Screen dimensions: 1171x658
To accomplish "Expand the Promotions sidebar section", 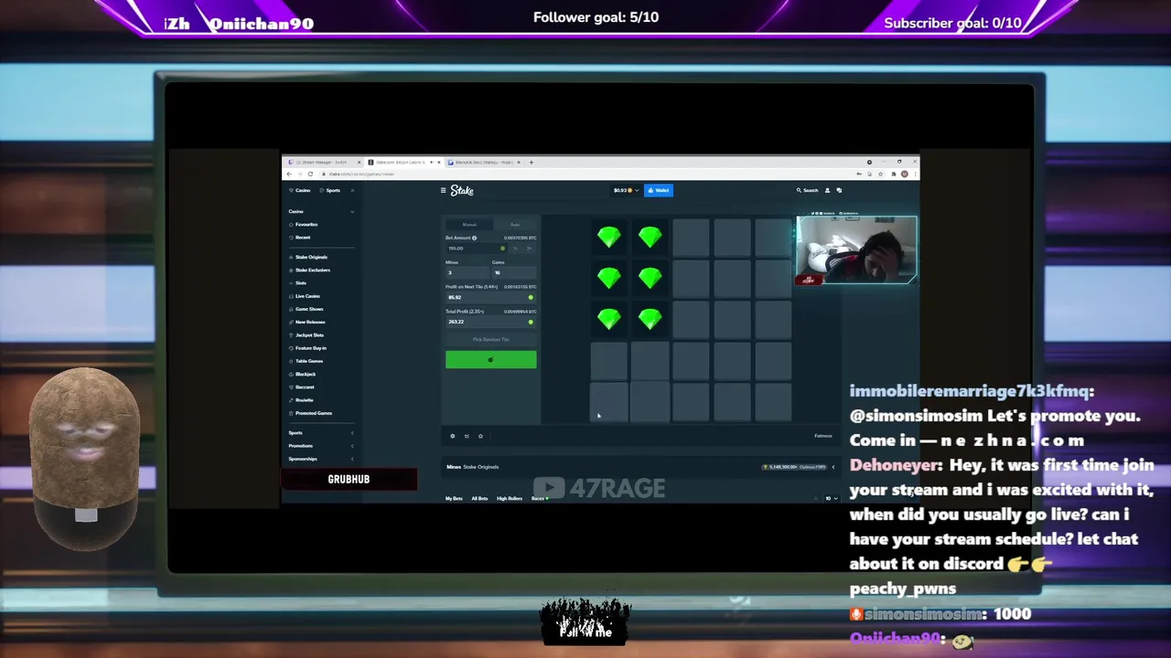I will pyautogui.click(x=352, y=446).
